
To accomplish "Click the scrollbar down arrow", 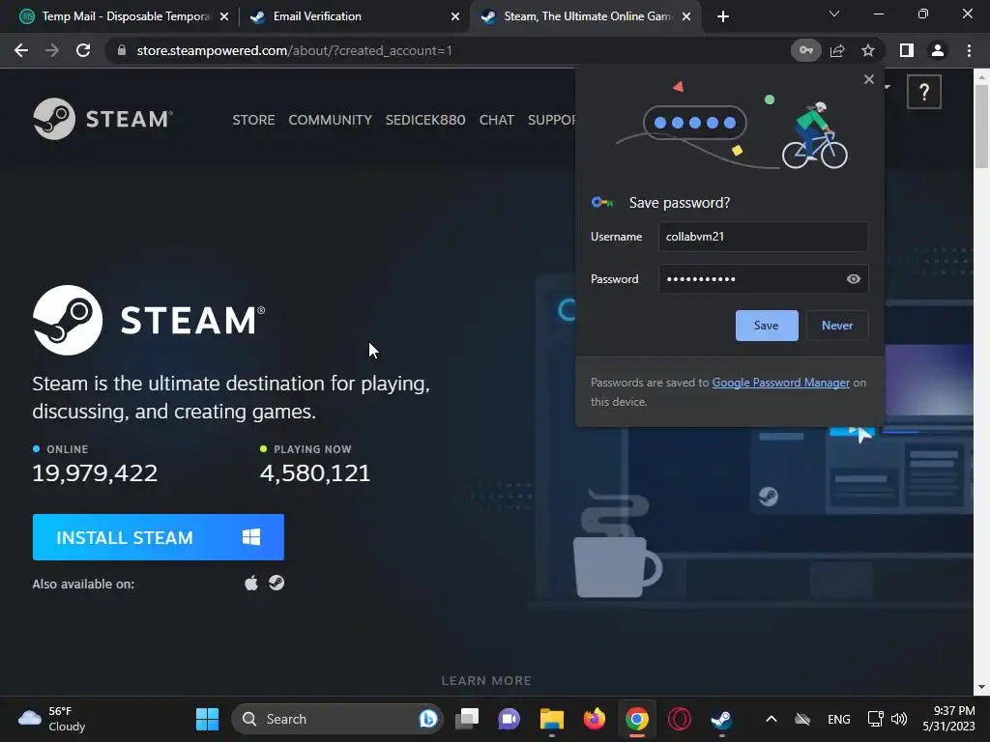I will pos(981,687).
